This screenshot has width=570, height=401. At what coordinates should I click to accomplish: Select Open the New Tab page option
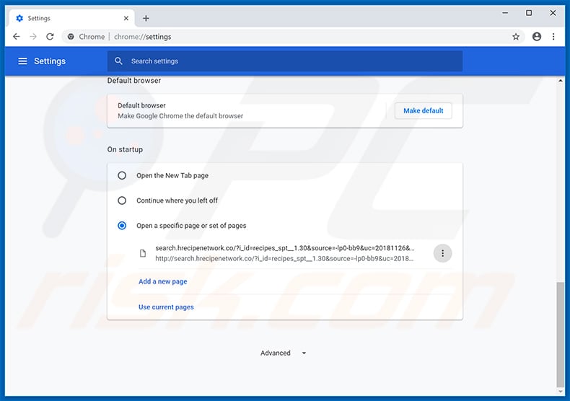click(122, 175)
